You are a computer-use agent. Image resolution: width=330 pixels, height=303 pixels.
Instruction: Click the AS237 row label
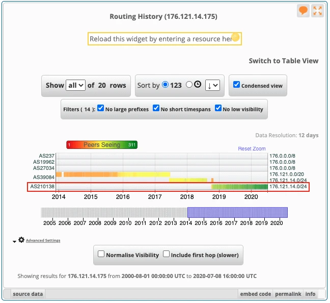[x=46, y=156]
